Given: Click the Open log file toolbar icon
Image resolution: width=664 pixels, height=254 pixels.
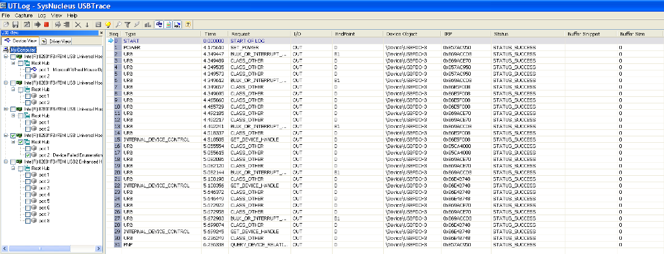Looking at the screenshot, I should [x=6, y=25].
